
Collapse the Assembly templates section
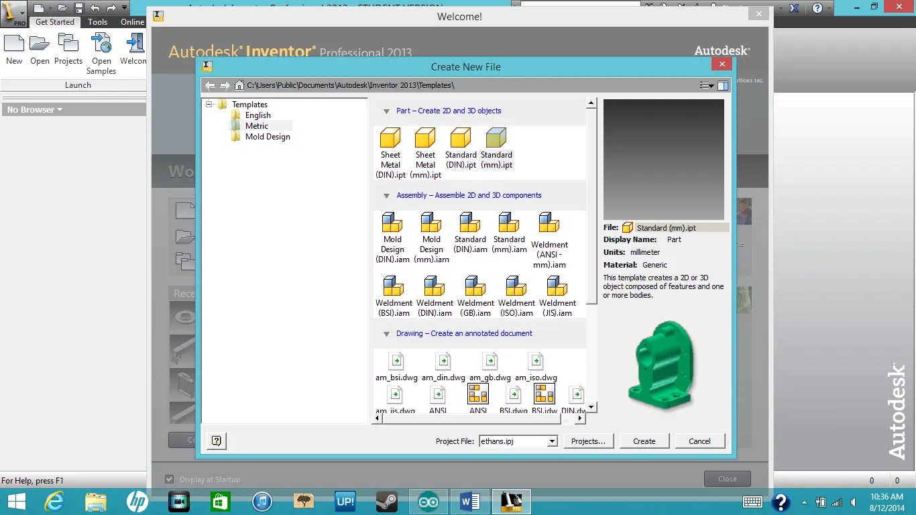[x=386, y=196]
